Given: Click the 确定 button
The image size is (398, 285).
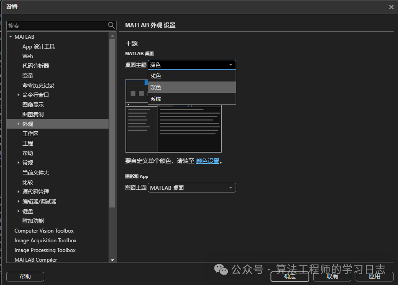Looking at the screenshot, I should (289, 276).
